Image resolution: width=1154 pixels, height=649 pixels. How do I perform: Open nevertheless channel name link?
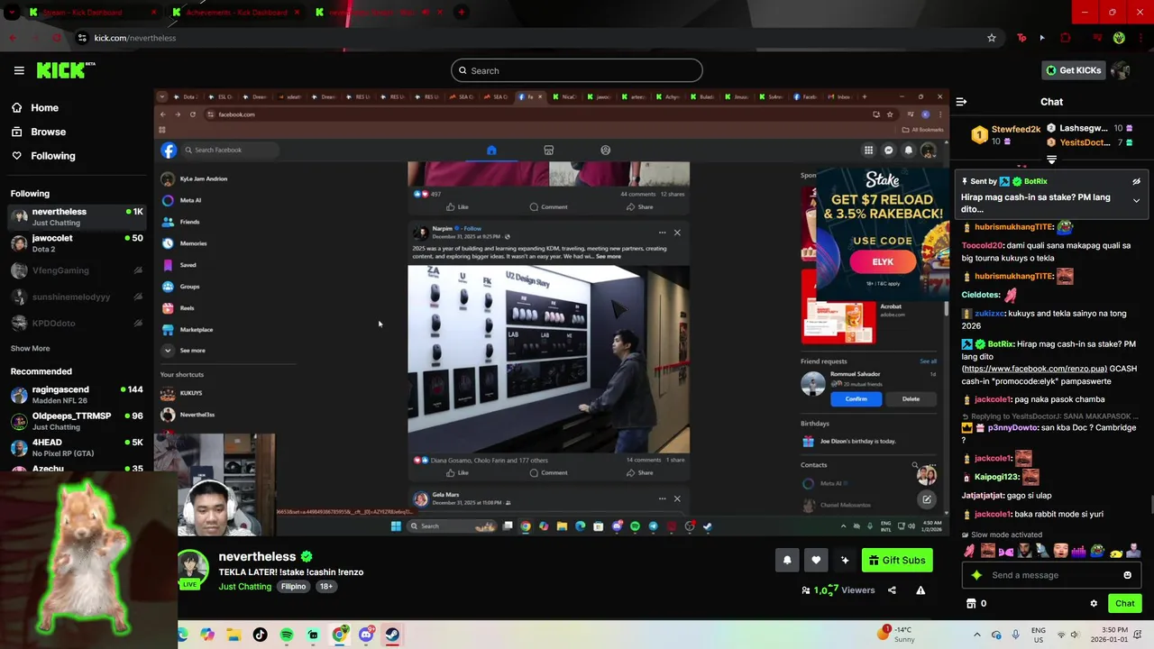pyautogui.click(x=257, y=556)
